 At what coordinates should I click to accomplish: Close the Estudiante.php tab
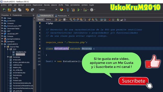(x=52, y=16)
